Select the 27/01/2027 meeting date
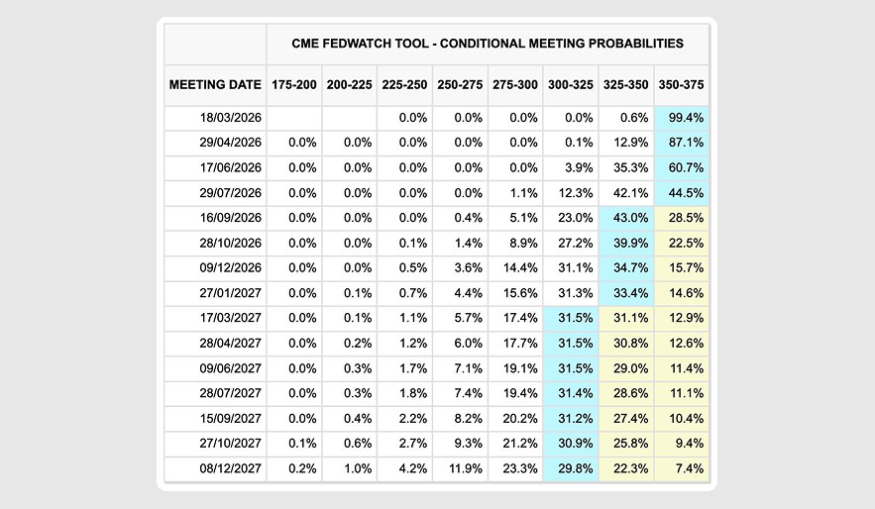This screenshot has width=875, height=509. point(230,294)
